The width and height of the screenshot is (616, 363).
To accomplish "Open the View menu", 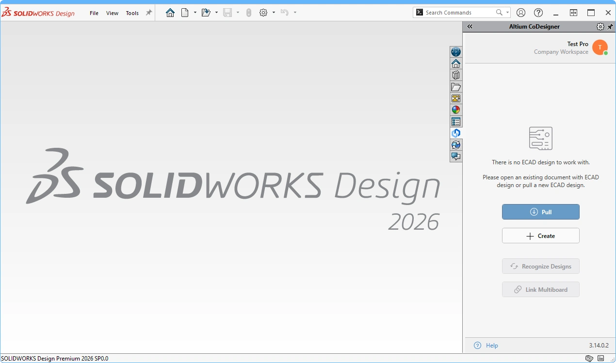I will [x=112, y=13].
